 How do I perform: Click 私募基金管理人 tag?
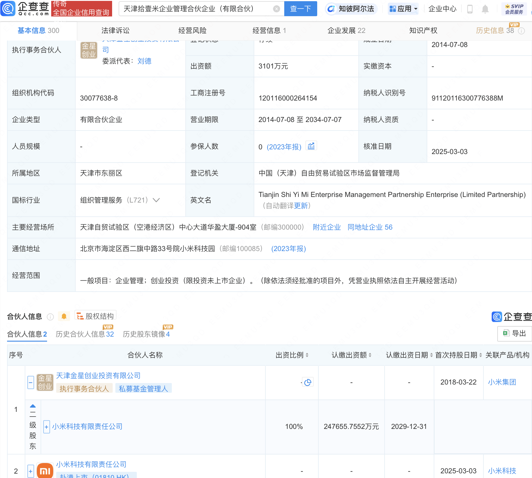pos(143,389)
